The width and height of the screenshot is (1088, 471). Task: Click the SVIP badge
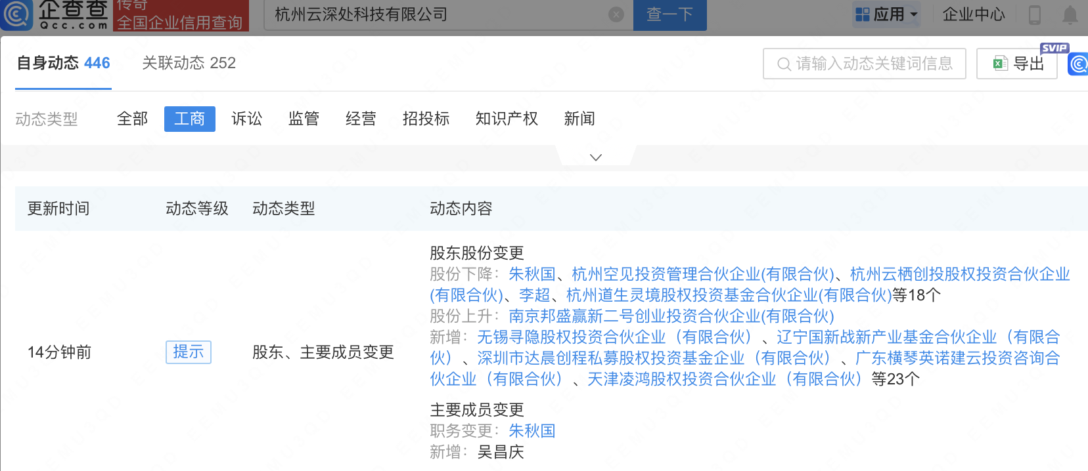[x=1054, y=48]
